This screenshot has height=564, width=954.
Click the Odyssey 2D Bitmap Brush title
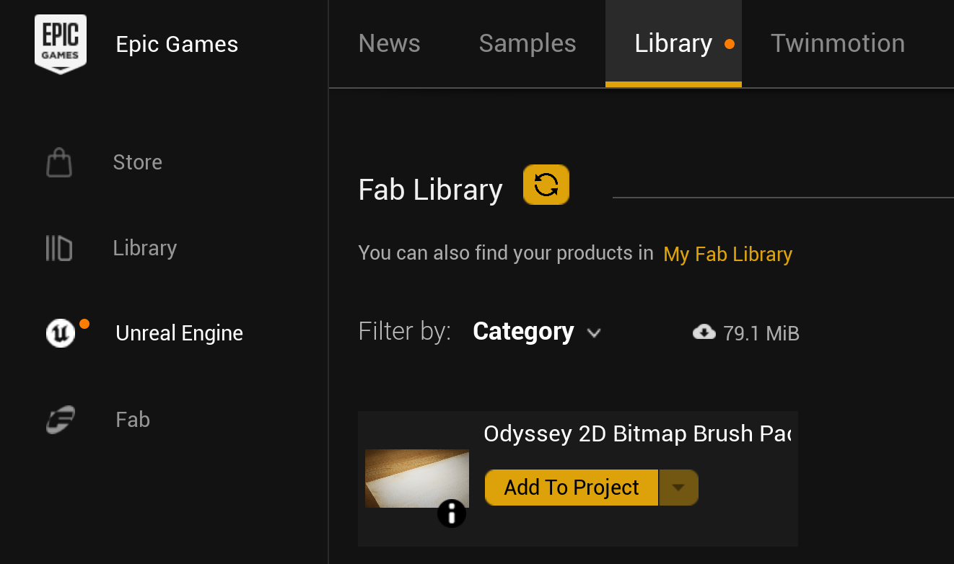(636, 433)
